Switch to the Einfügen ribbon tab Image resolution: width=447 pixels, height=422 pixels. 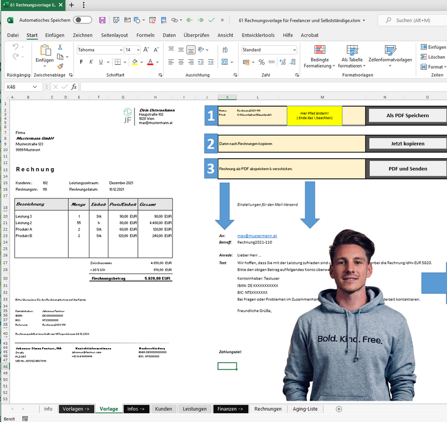(x=55, y=35)
